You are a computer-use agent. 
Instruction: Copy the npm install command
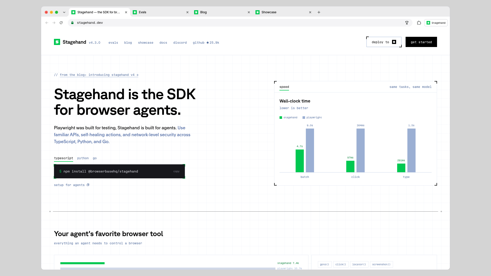coord(176,171)
